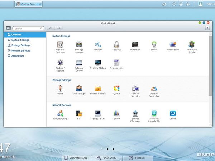This screenshot has height=161, width=215.
Task: Open the Qsync icon
Action: [x=173, y=115]
